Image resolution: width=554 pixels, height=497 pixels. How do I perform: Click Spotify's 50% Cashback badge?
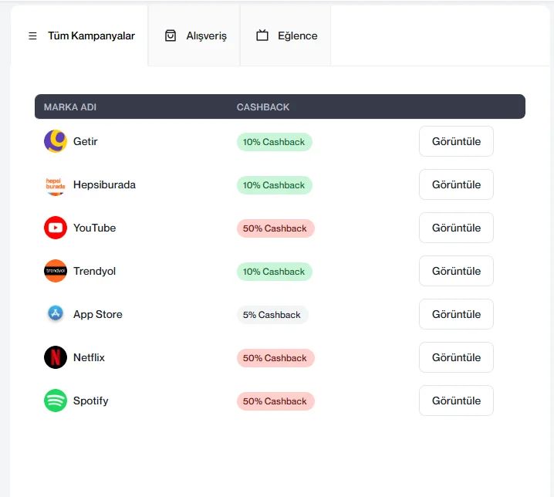pos(275,401)
